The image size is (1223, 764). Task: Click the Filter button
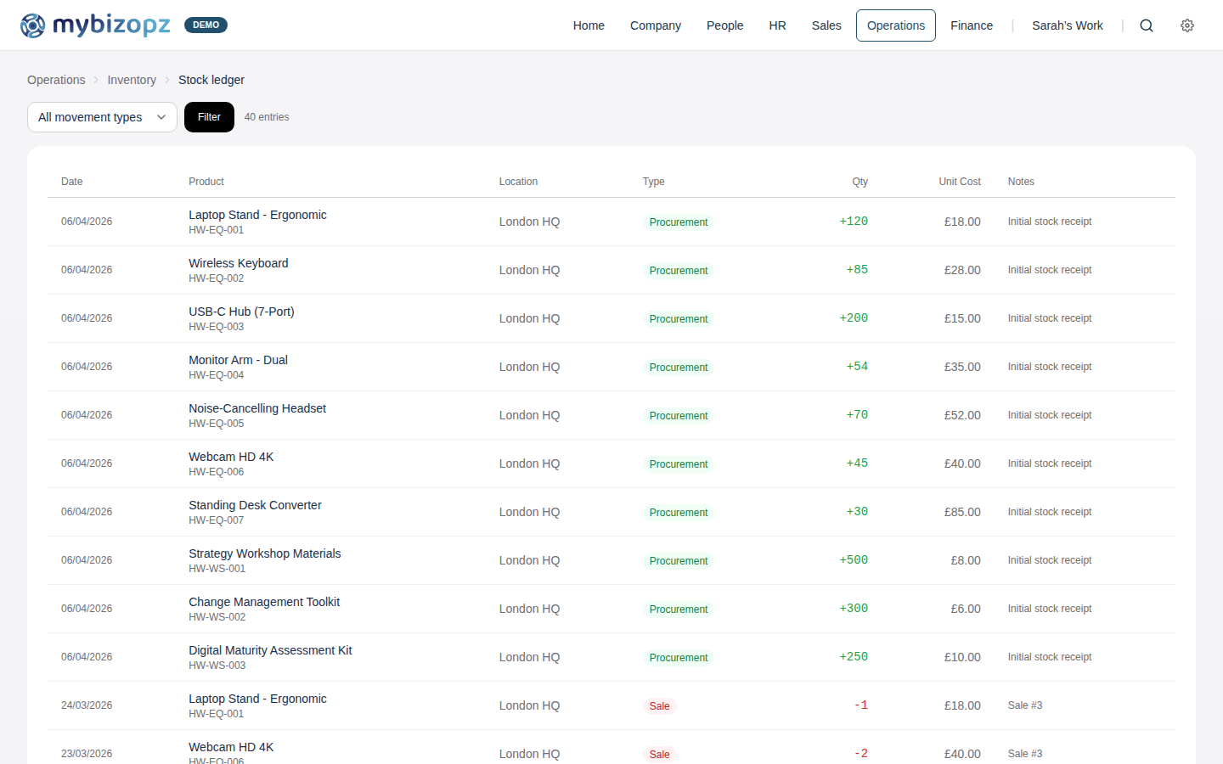click(209, 117)
